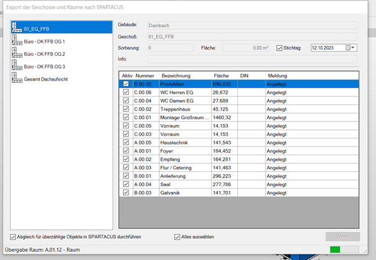
Task: Click the Gesamt Dachaufsicht floor icon
Action: pos(17,78)
